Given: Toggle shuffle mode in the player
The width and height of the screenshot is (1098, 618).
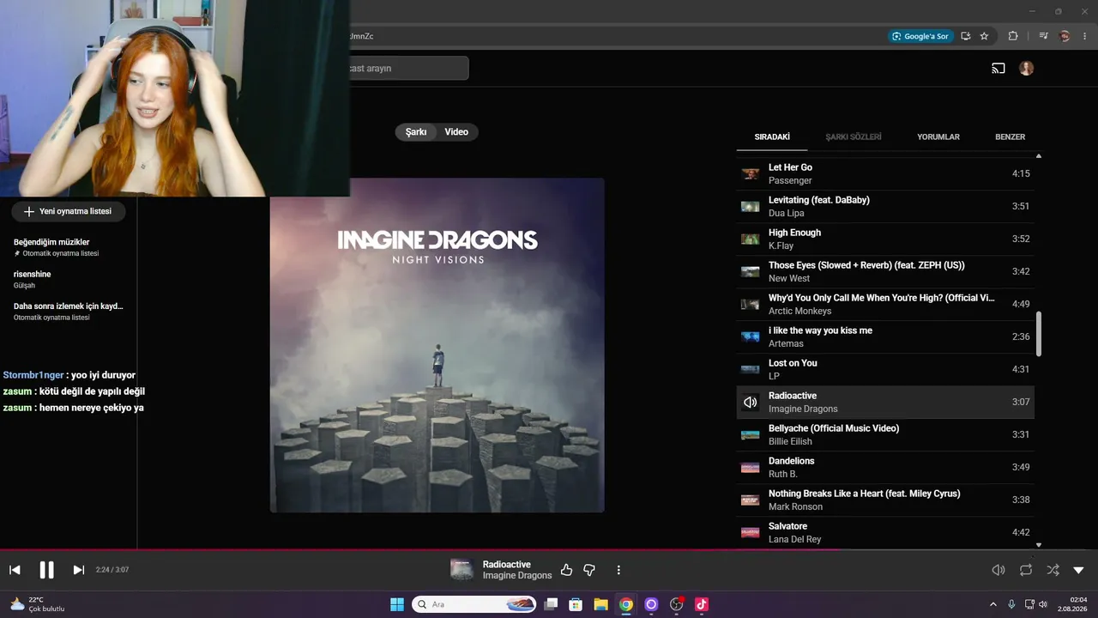Looking at the screenshot, I should click(1053, 570).
